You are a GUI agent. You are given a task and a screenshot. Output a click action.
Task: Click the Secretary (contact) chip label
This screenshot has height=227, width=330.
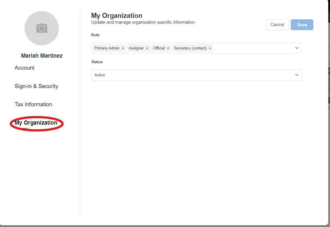(190, 48)
